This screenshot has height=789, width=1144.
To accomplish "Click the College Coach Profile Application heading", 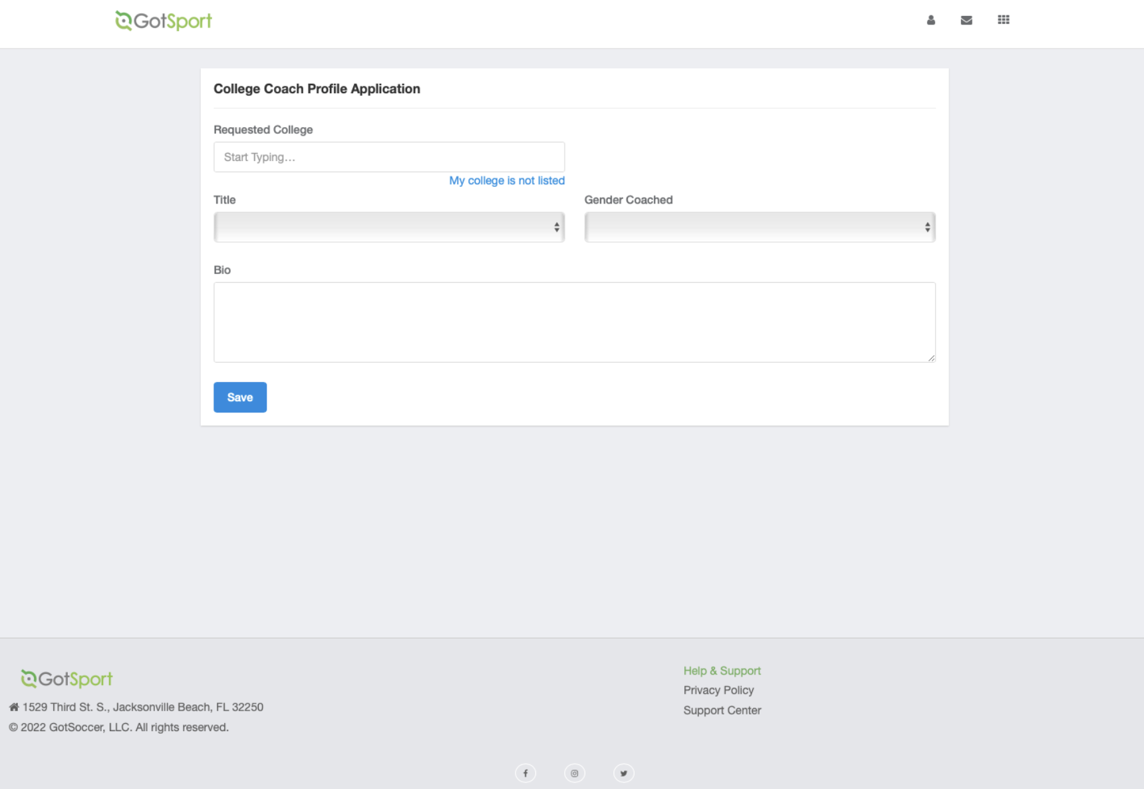I will click(x=317, y=88).
